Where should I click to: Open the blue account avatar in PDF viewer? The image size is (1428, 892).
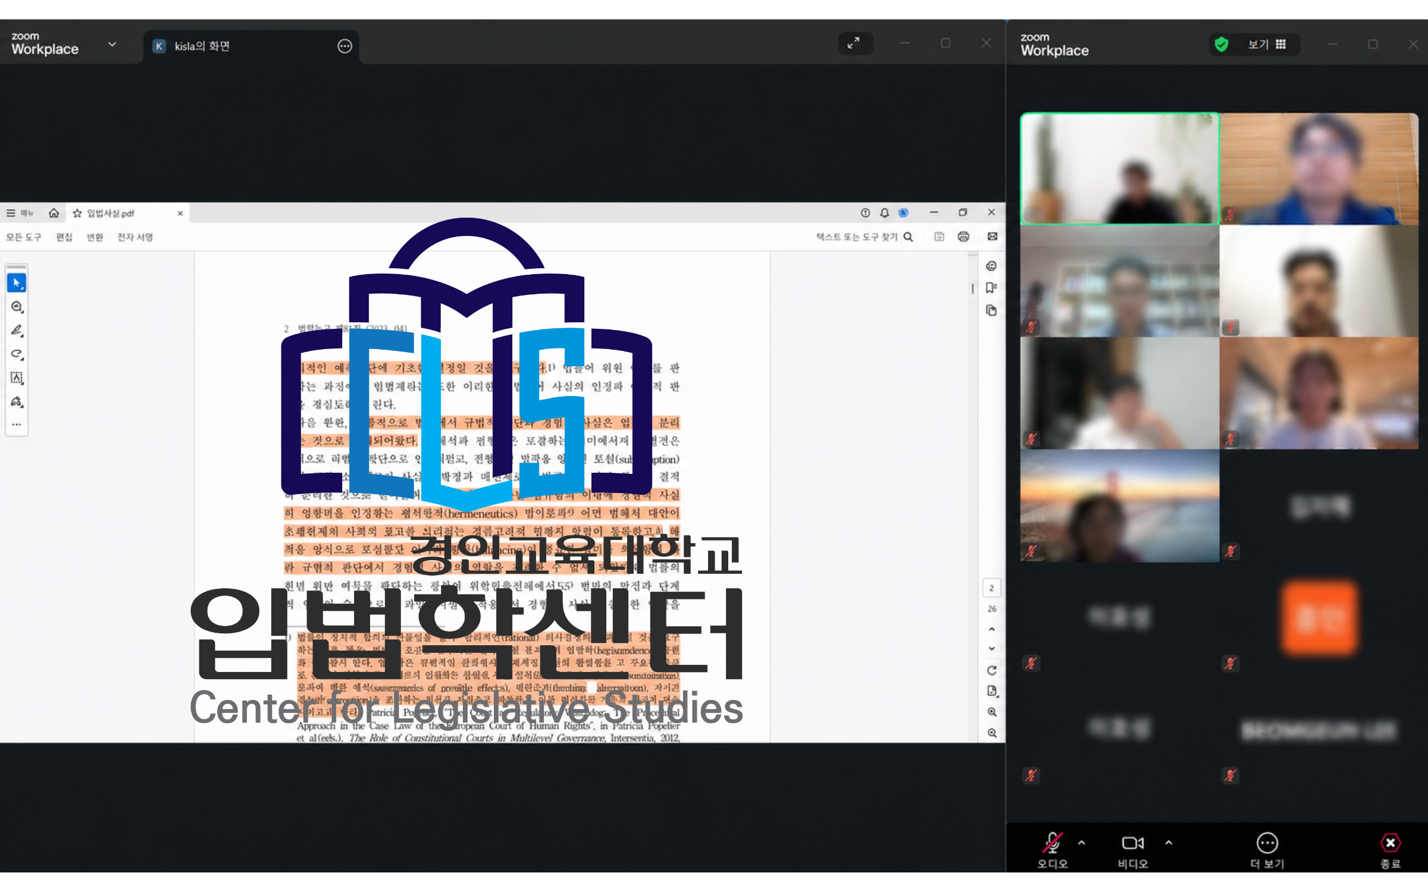pyautogui.click(x=903, y=213)
